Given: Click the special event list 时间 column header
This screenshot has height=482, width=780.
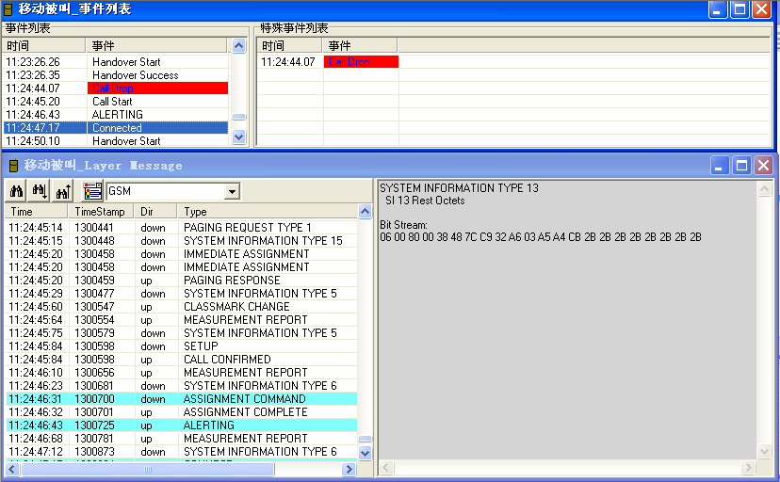Looking at the screenshot, I should click(x=289, y=46).
